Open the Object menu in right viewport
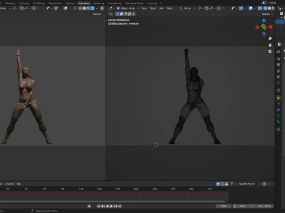 [170, 8]
